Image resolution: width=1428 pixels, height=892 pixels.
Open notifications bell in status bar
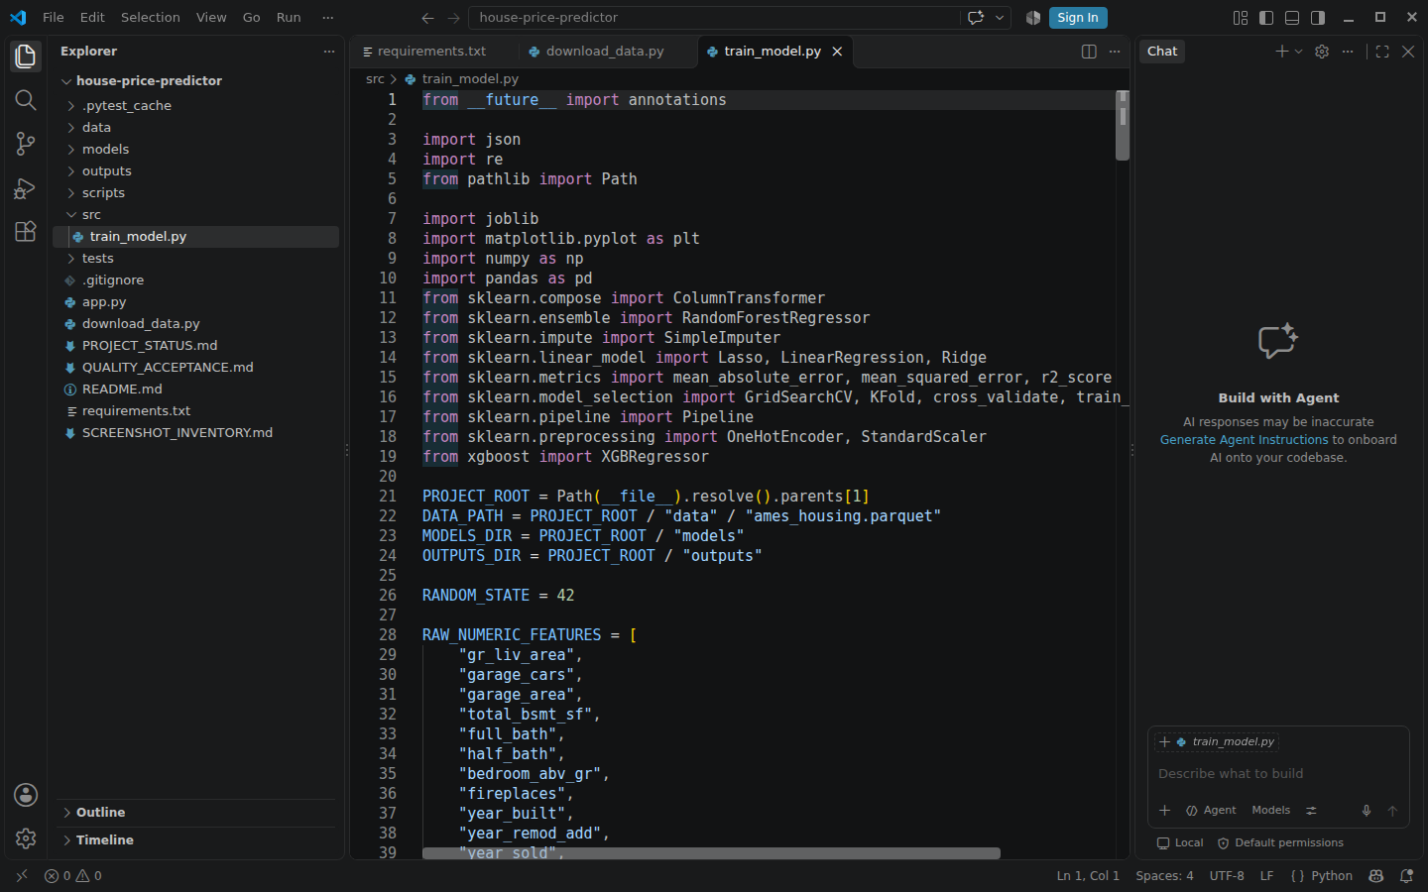point(1406,876)
